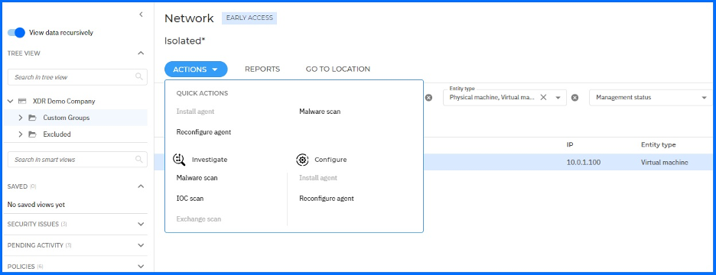Click the Configure gear icon
This screenshot has height=275, width=716.
[302, 160]
